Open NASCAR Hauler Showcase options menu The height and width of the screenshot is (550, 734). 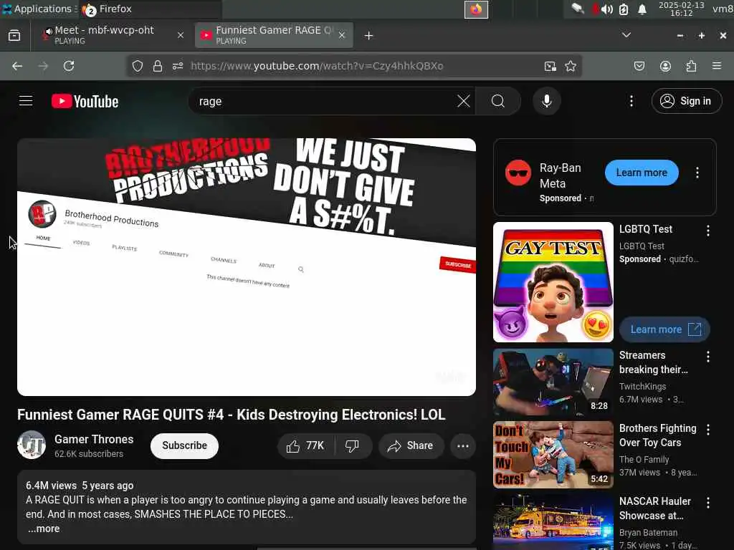707,502
